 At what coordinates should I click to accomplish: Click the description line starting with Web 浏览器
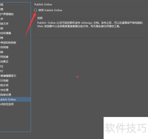[79, 26]
